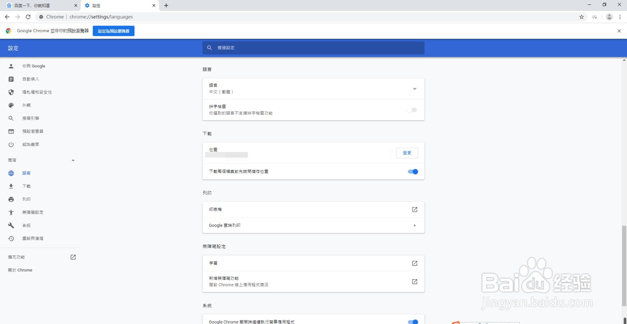The width and height of the screenshot is (627, 324).
Task: Toggle 下載每個檔案前先詢問儲存位置 switch
Action: coord(413,172)
